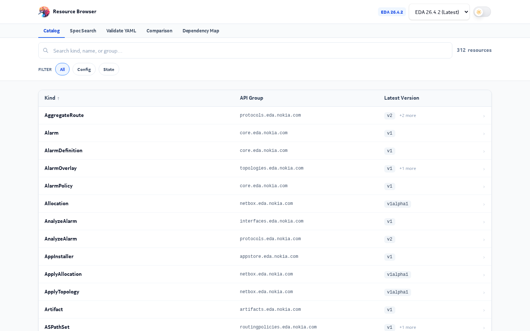This screenshot has width=530, height=331.
Task: Click artifacts.eda.nokia.com API group
Action: coord(271,309)
